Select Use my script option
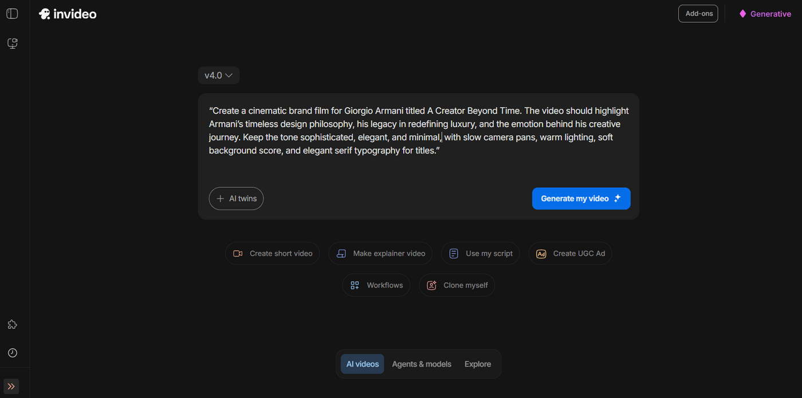802x398 pixels. click(480, 254)
